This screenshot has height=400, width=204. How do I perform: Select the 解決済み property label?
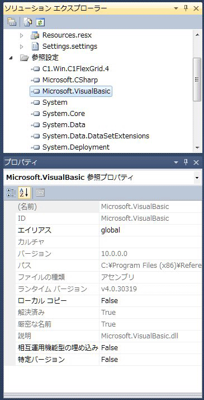tap(31, 312)
